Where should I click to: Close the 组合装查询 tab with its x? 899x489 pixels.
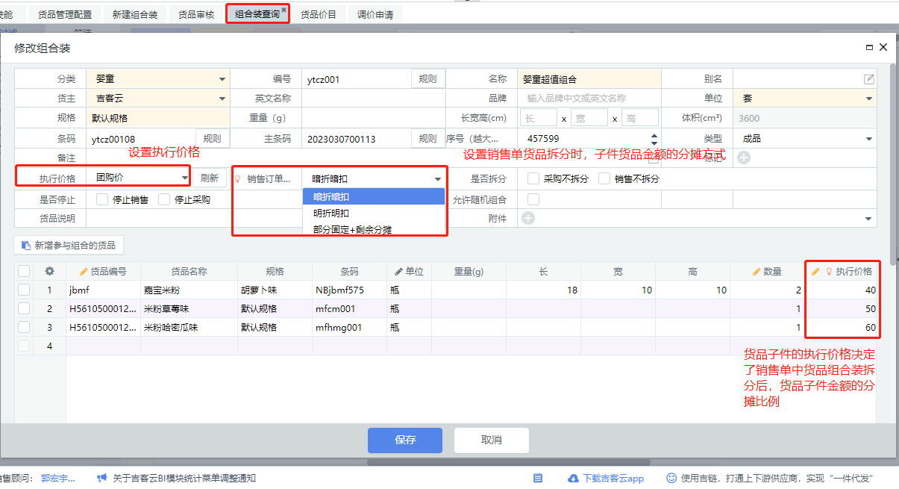(284, 10)
